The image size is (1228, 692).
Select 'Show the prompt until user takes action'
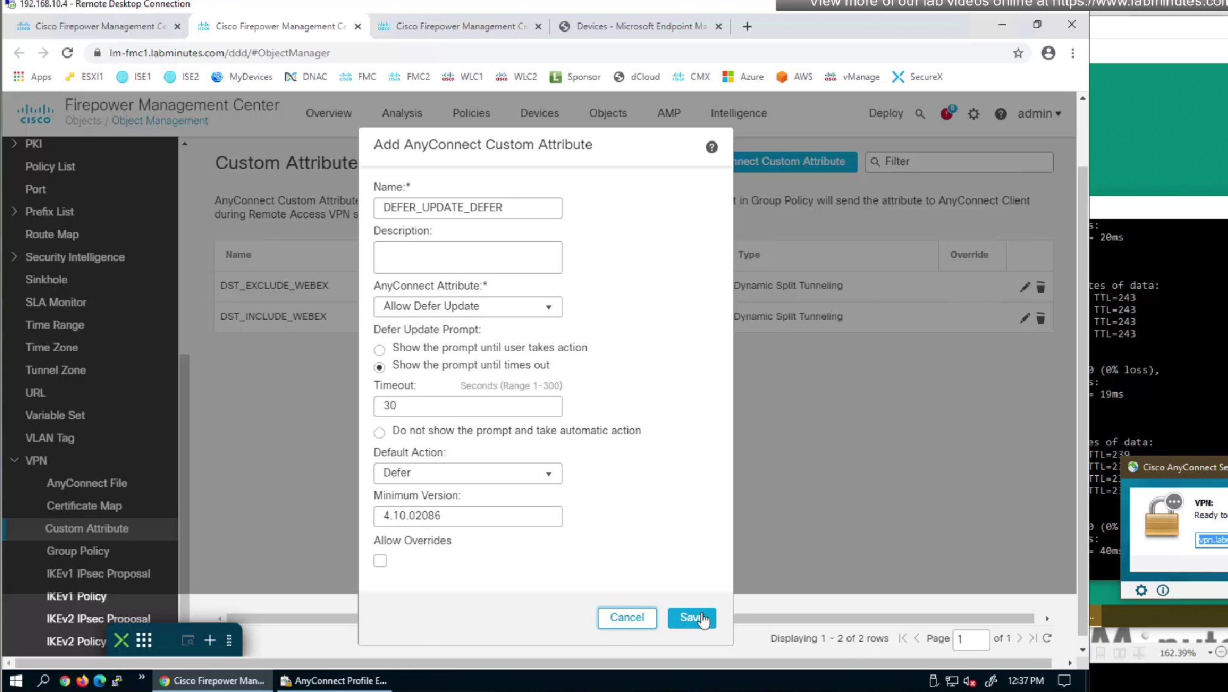click(380, 350)
